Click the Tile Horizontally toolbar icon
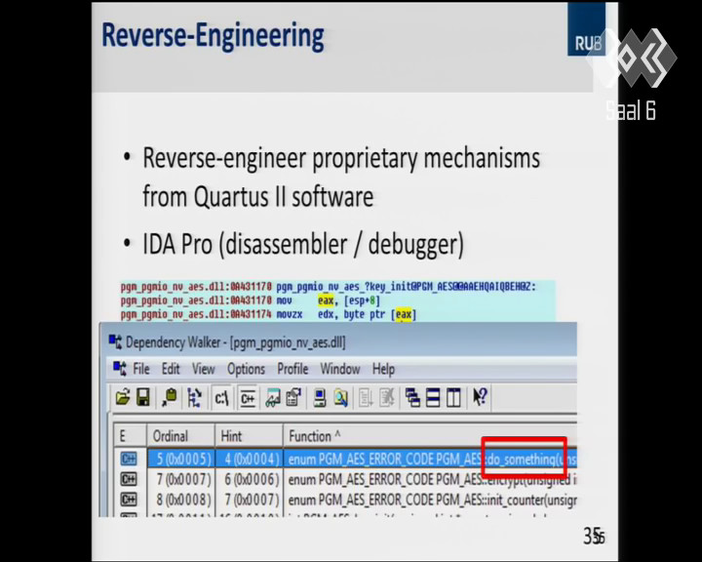The width and height of the screenshot is (702, 562). click(433, 397)
